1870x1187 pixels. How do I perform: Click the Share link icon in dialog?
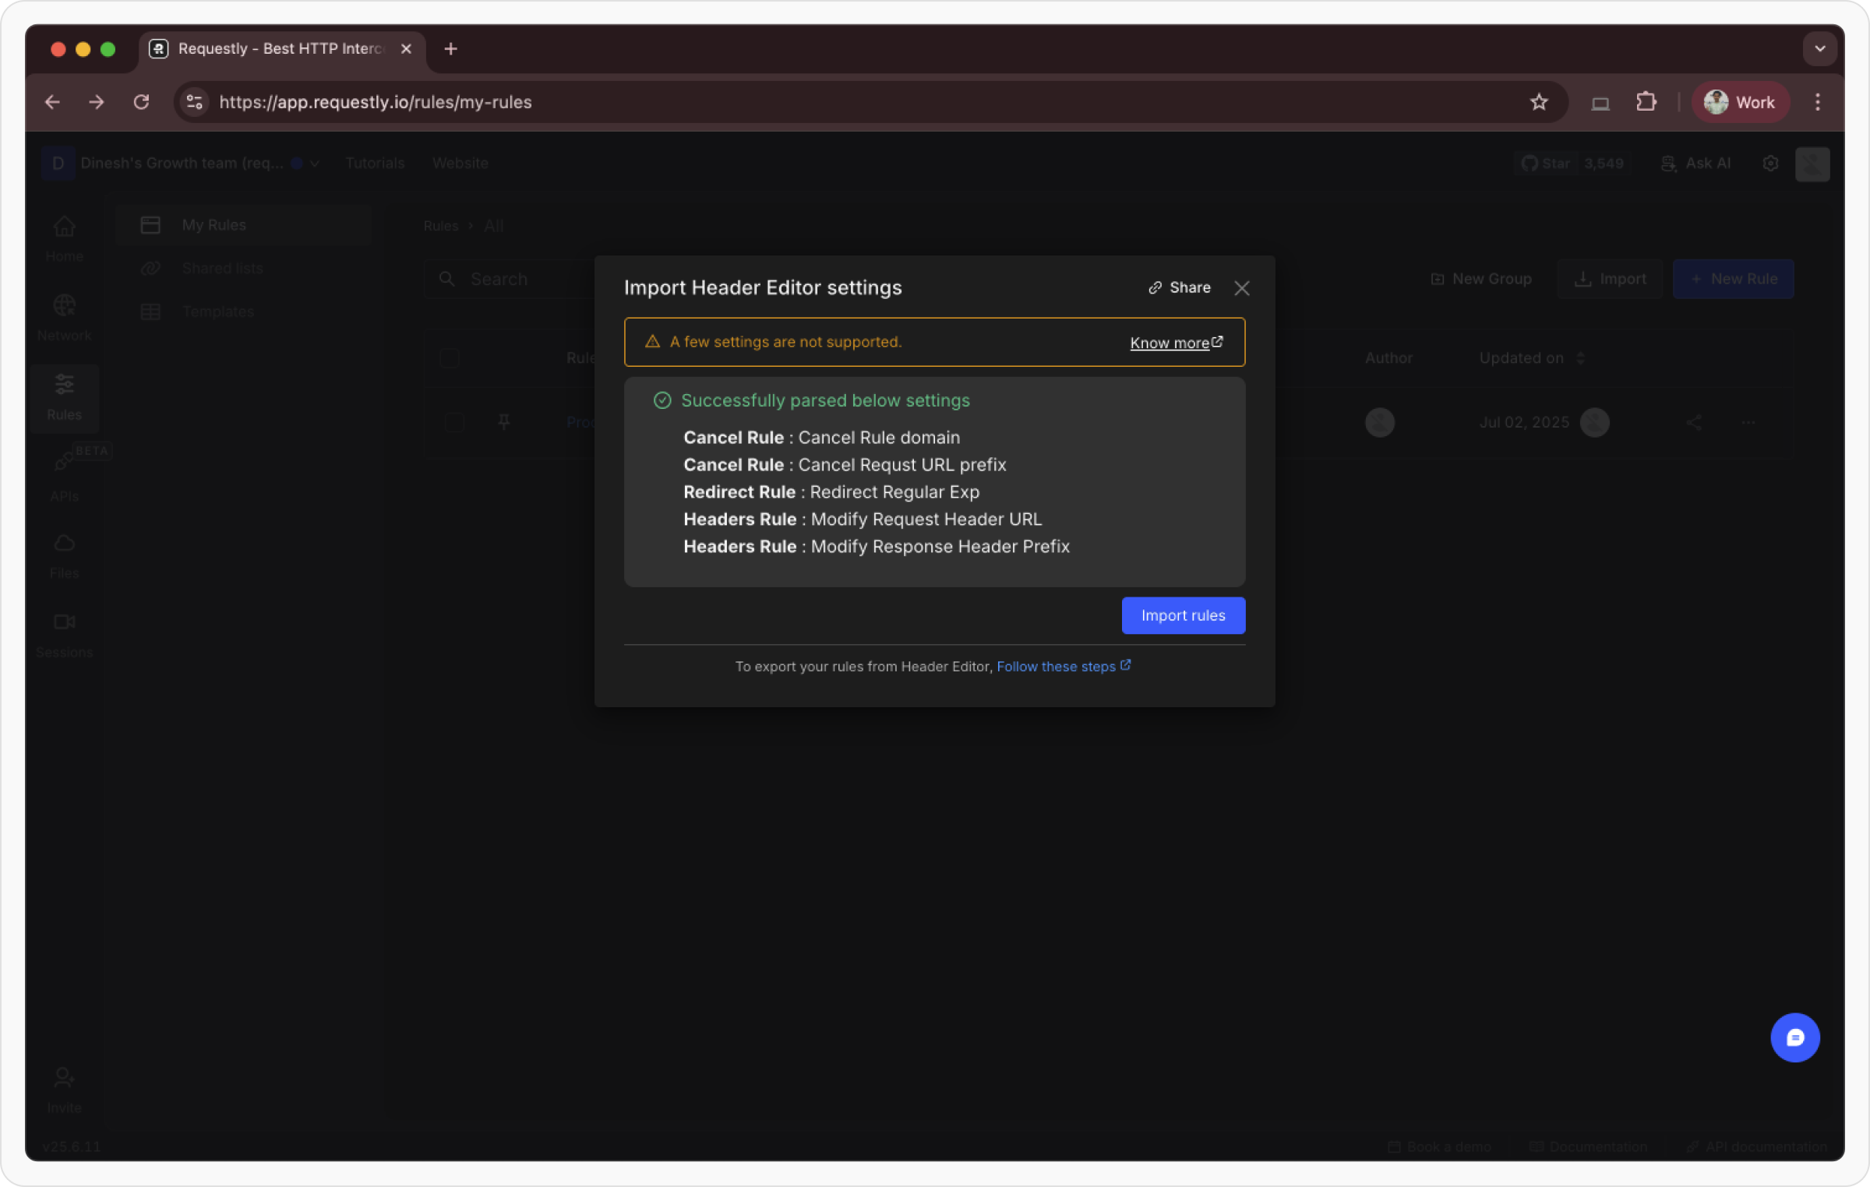pos(1156,288)
